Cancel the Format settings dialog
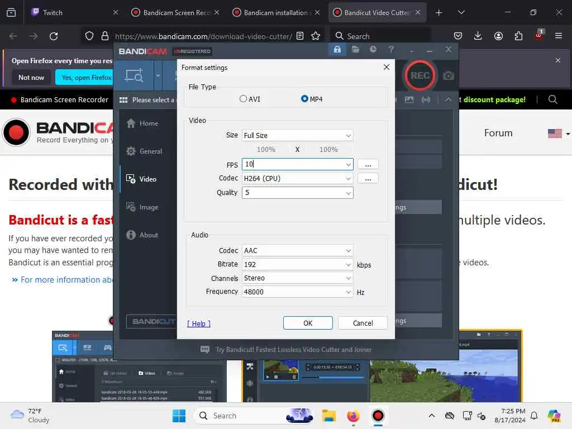Viewport: 572px width, 429px height. click(363, 323)
